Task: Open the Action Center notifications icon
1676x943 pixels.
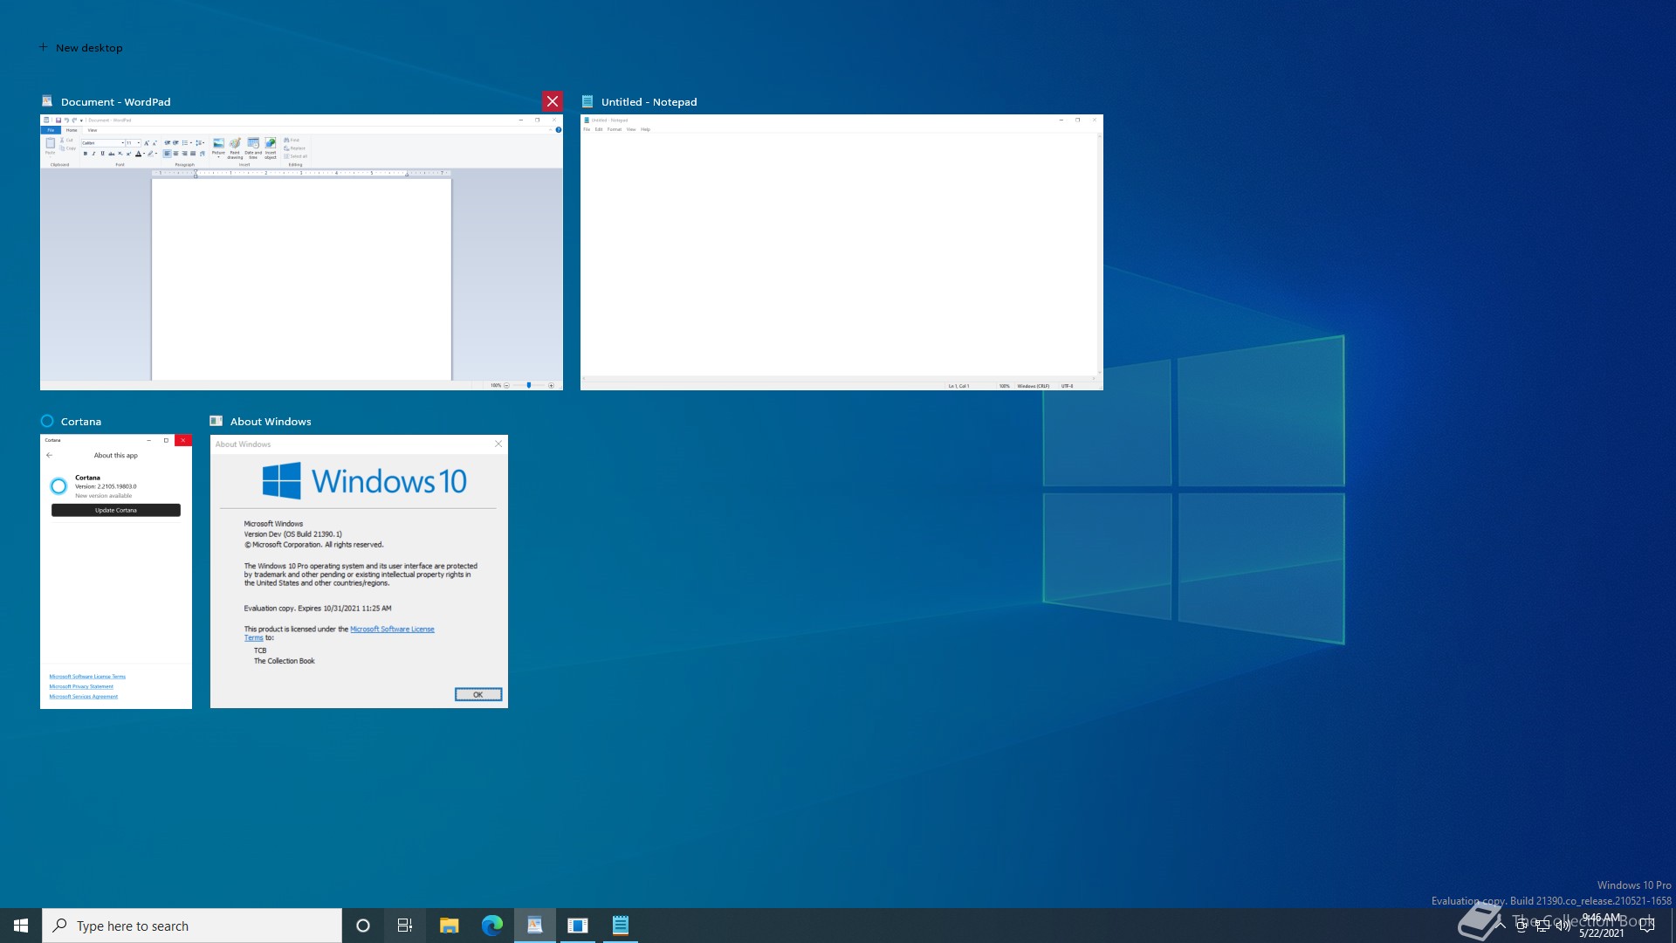Action: click(1647, 926)
